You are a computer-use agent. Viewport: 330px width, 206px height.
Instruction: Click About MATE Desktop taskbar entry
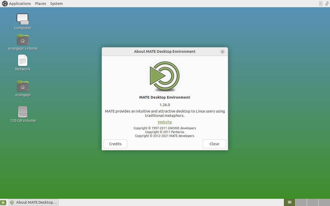[x=34, y=202]
